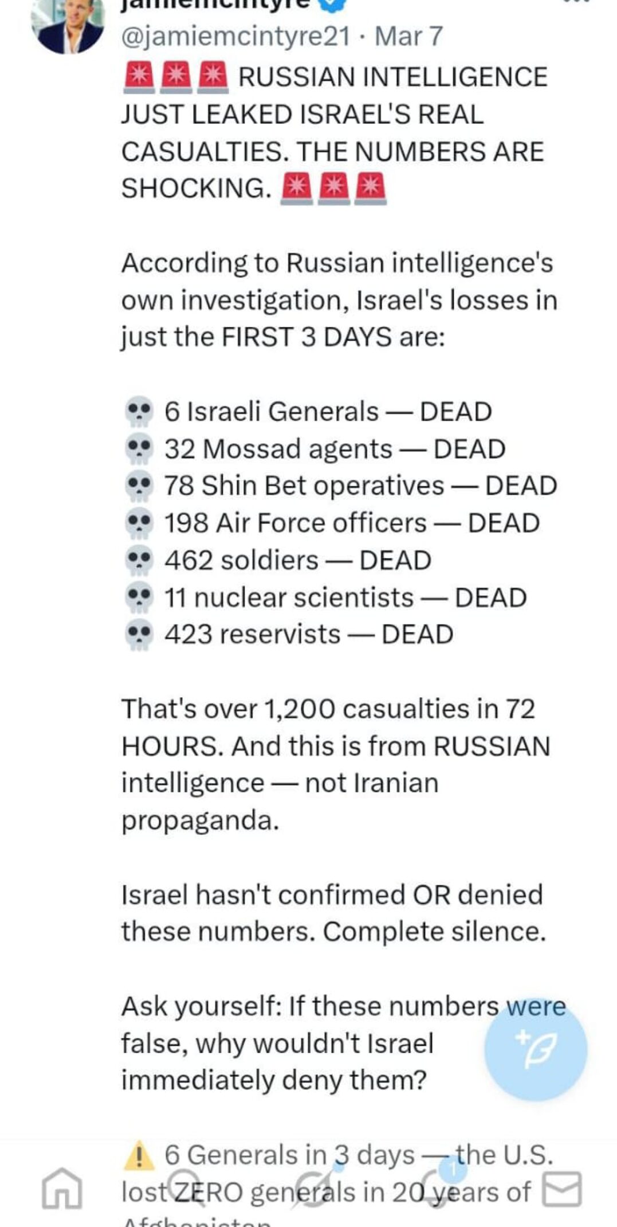The height and width of the screenshot is (1227, 617).
Task: Tap the '423 reservists — DEAD' line
Action: coord(309,634)
